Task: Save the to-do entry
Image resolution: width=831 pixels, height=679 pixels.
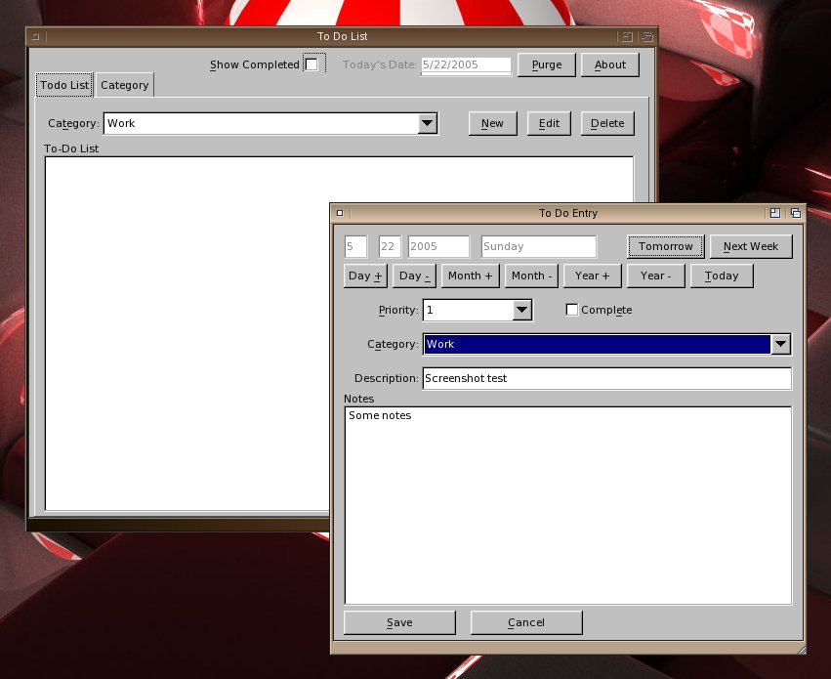Action: pos(399,622)
